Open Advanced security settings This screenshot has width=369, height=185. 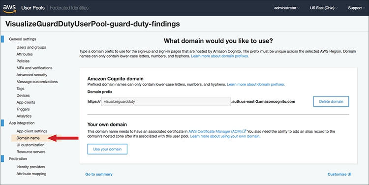click(x=32, y=75)
